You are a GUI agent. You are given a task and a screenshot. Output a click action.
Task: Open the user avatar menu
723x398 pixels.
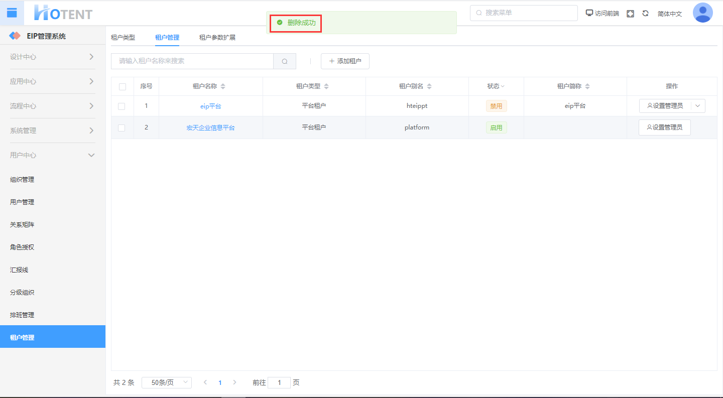point(702,13)
